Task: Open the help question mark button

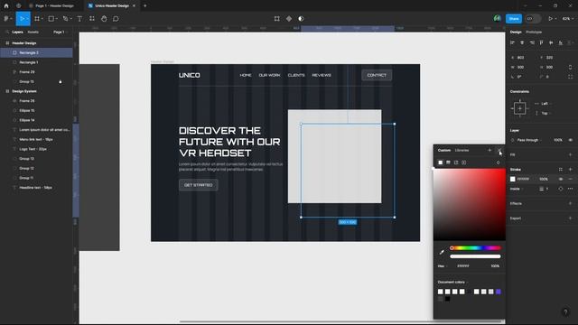Action: (565, 312)
